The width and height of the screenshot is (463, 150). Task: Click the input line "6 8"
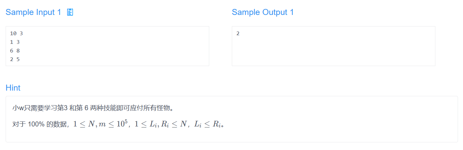[15, 51]
